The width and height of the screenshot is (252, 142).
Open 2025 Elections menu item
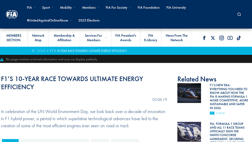coord(89,20)
